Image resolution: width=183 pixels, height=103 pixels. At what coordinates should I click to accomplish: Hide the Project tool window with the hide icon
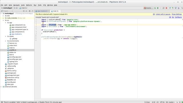pyautogui.click(x=33, y=11)
